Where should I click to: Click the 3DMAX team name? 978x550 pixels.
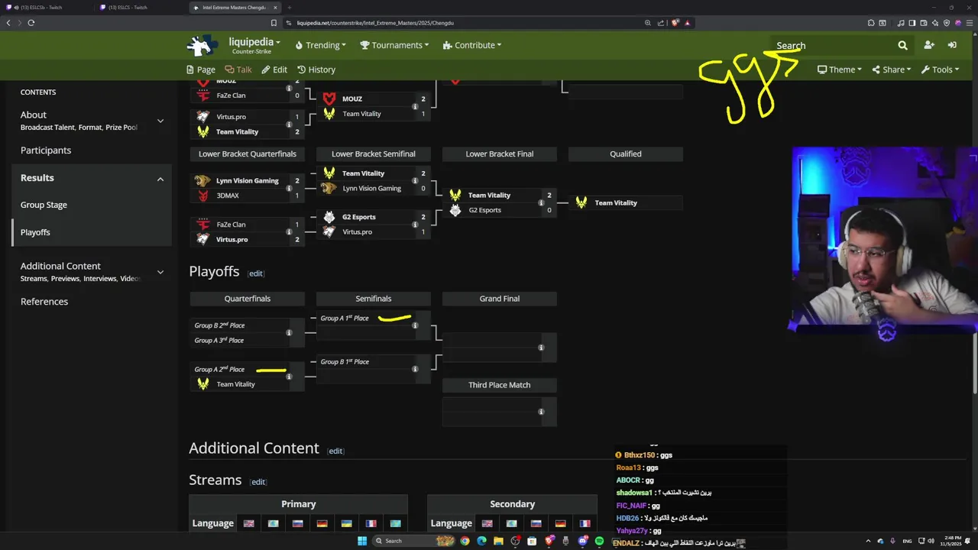[228, 196]
